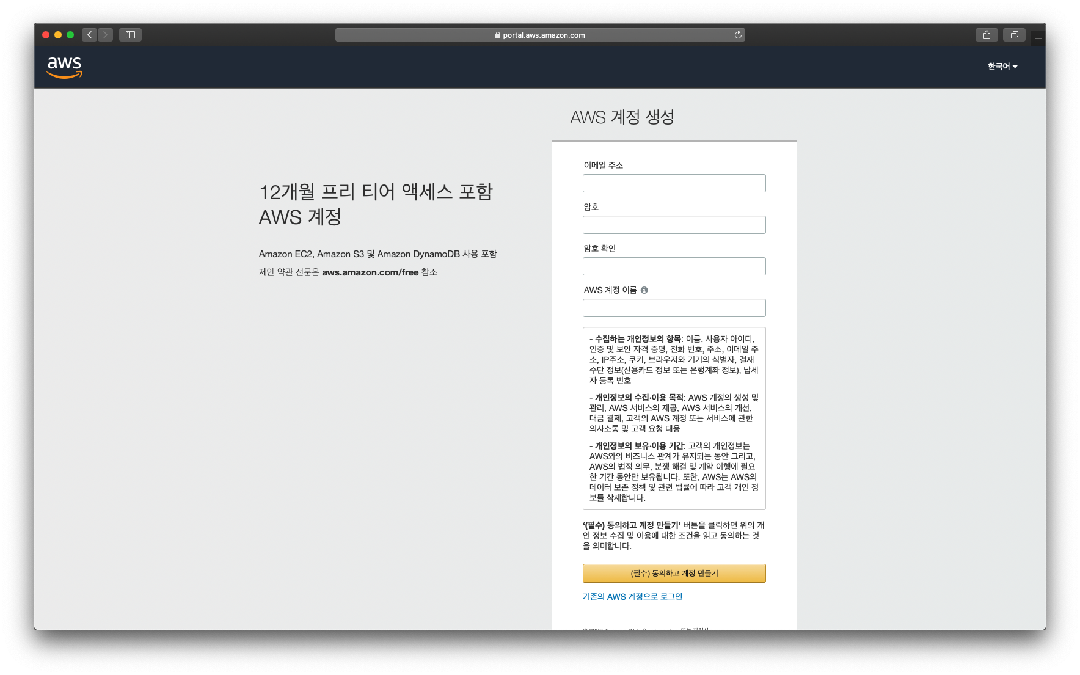Image resolution: width=1080 pixels, height=675 pixels.
Task: Click the AWS logo in header
Action: (x=65, y=67)
